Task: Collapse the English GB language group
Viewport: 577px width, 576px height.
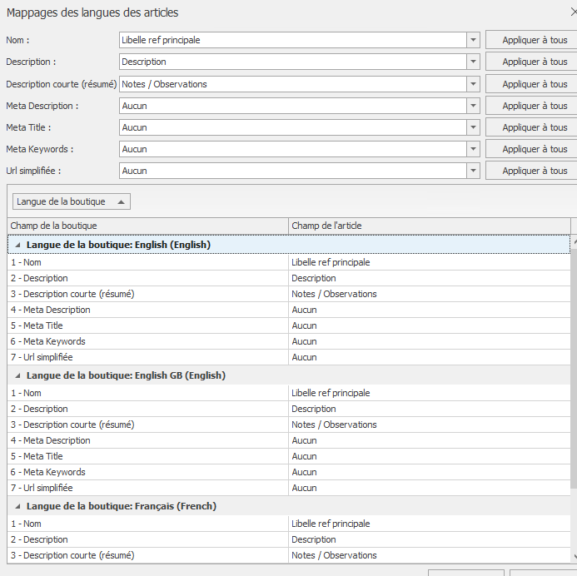Action: point(17,375)
